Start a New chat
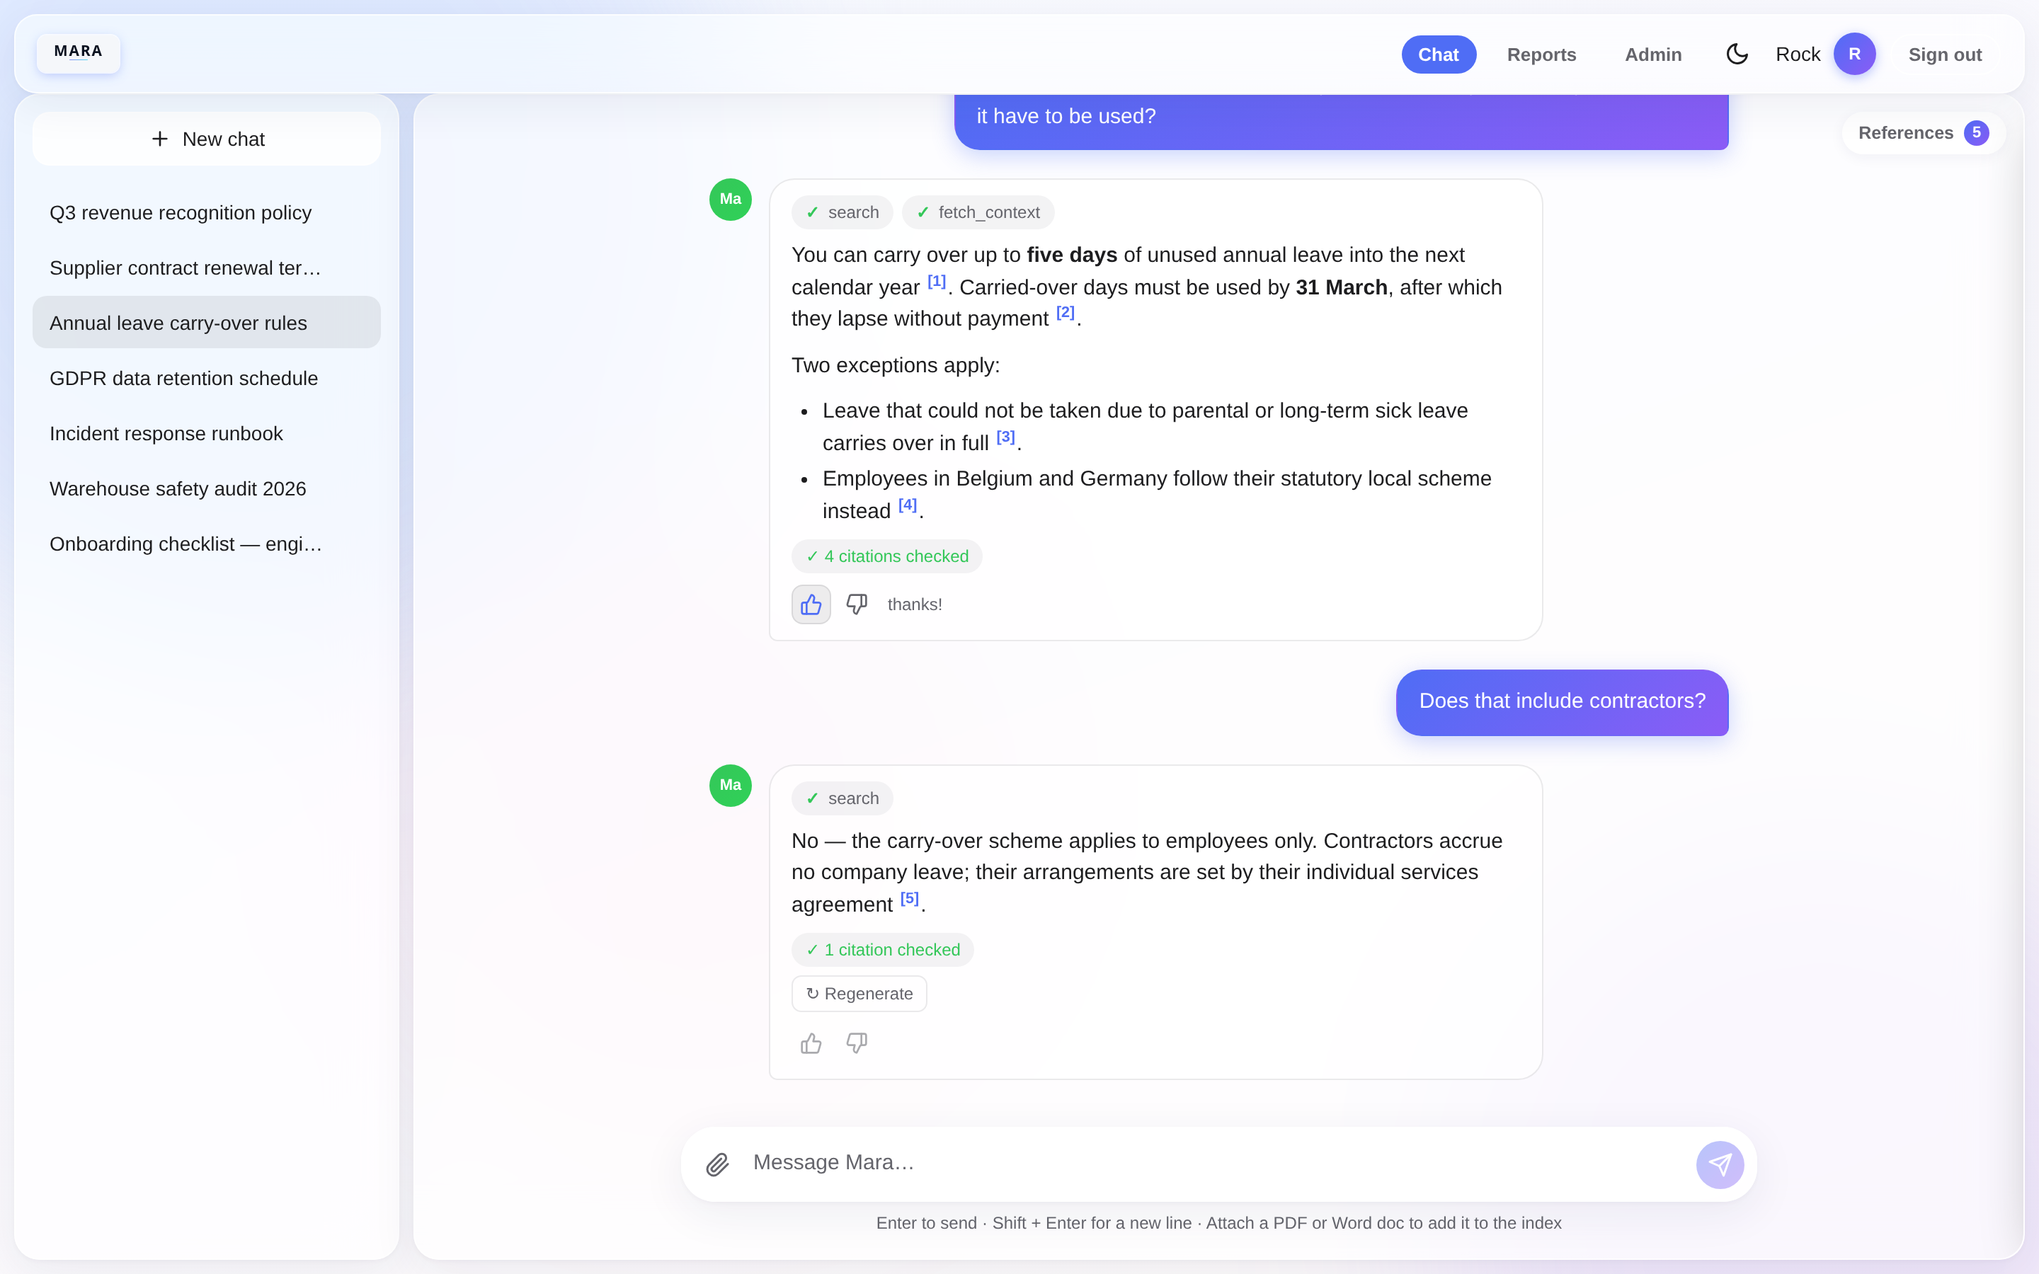 click(207, 139)
